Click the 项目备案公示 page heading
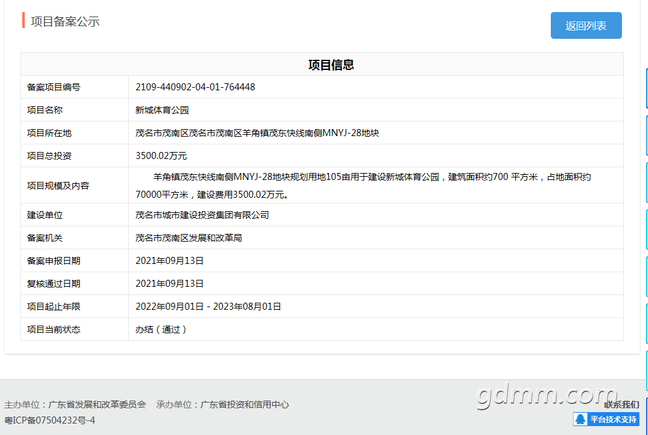Screen dimensions: 648x435 [x=65, y=21]
